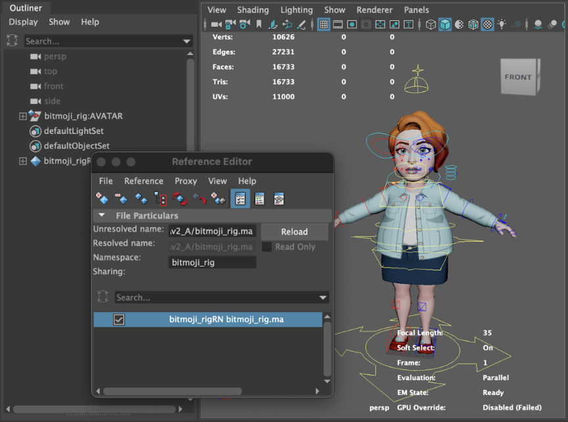The image size is (568, 422).
Task: Open the Renderer menu in the viewport
Action: pos(373,10)
